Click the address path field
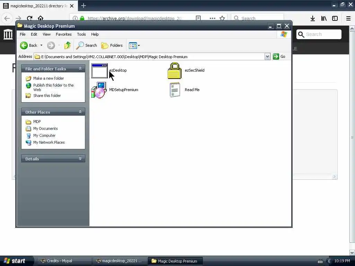355x266 pixels. pyautogui.click(x=149, y=57)
